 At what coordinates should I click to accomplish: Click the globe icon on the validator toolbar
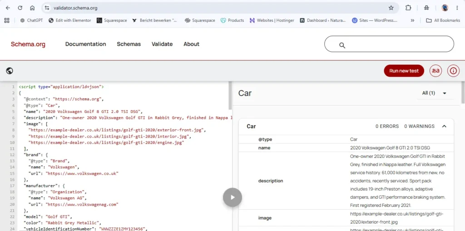point(10,71)
